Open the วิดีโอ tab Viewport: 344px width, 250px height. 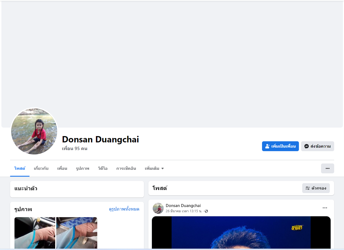[103, 168]
